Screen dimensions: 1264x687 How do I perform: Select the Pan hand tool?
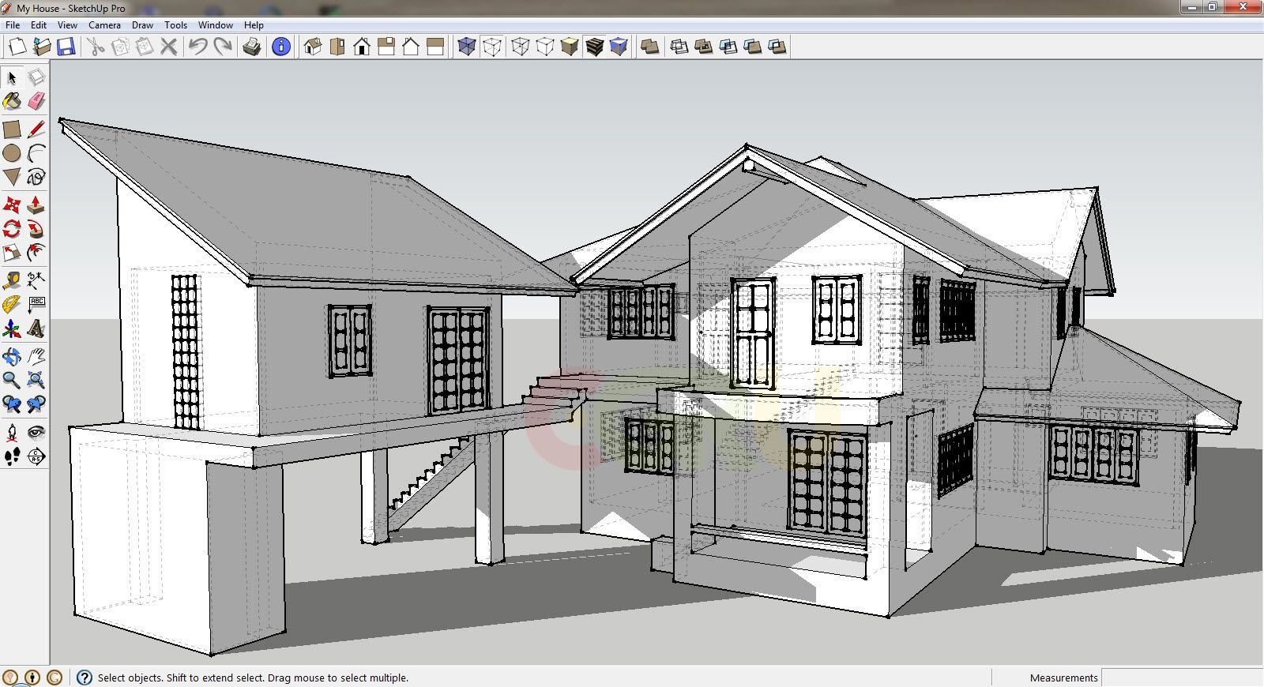point(36,356)
